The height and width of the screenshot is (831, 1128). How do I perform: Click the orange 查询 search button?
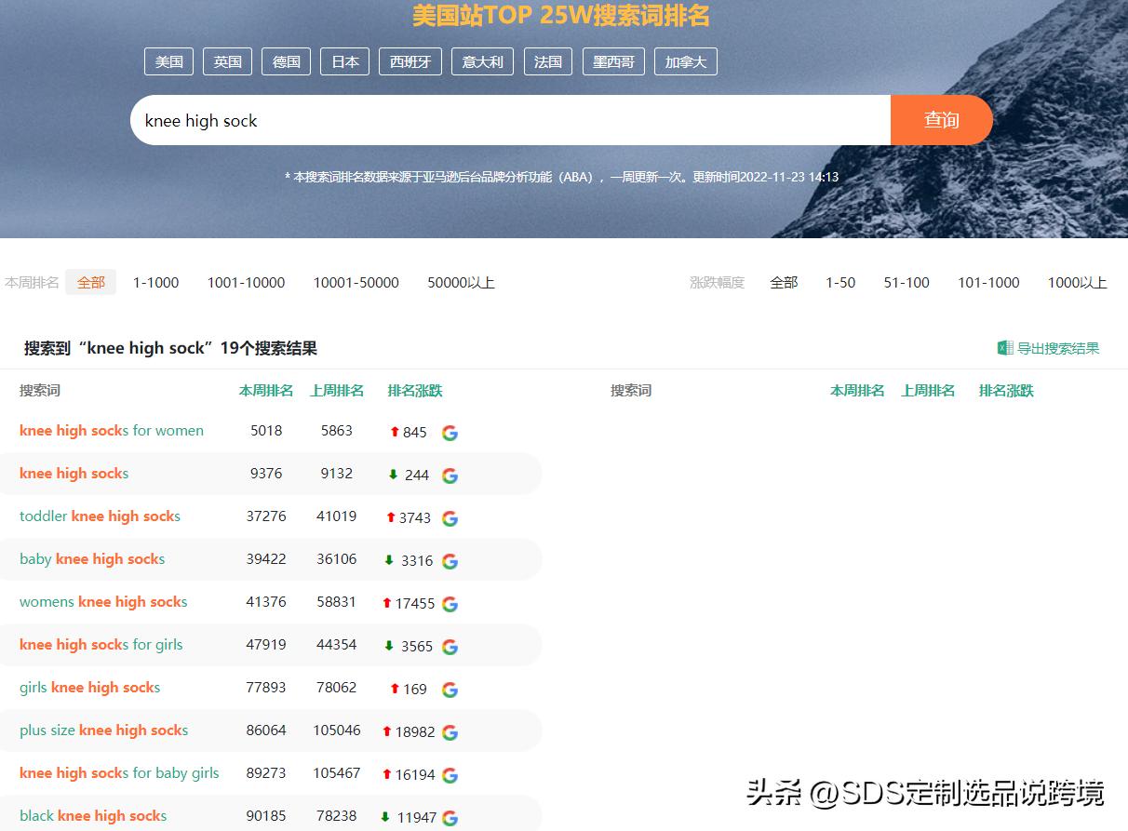(x=942, y=119)
